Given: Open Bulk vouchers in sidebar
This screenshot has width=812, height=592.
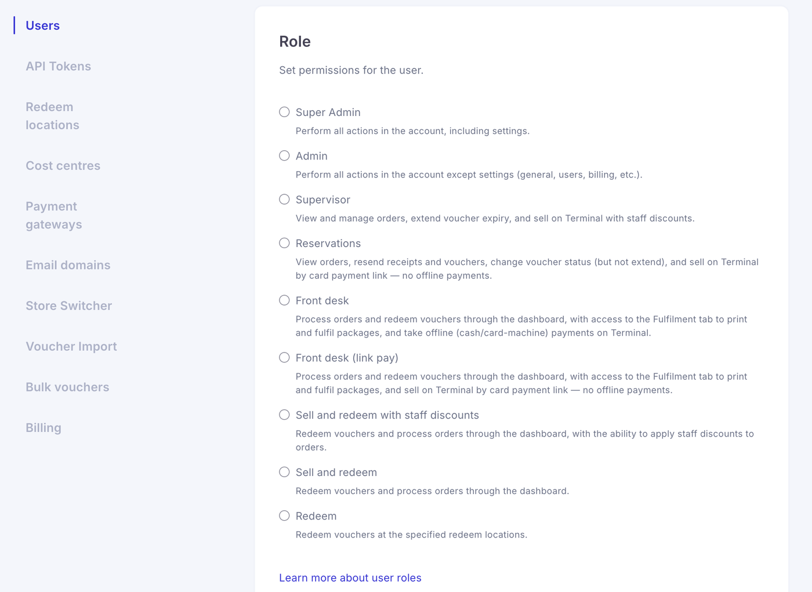Looking at the screenshot, I should point(67,387).
